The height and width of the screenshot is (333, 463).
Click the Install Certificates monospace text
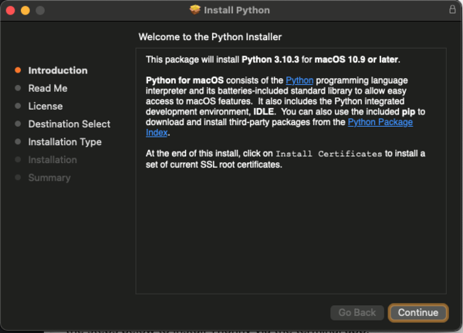(328, 154)
